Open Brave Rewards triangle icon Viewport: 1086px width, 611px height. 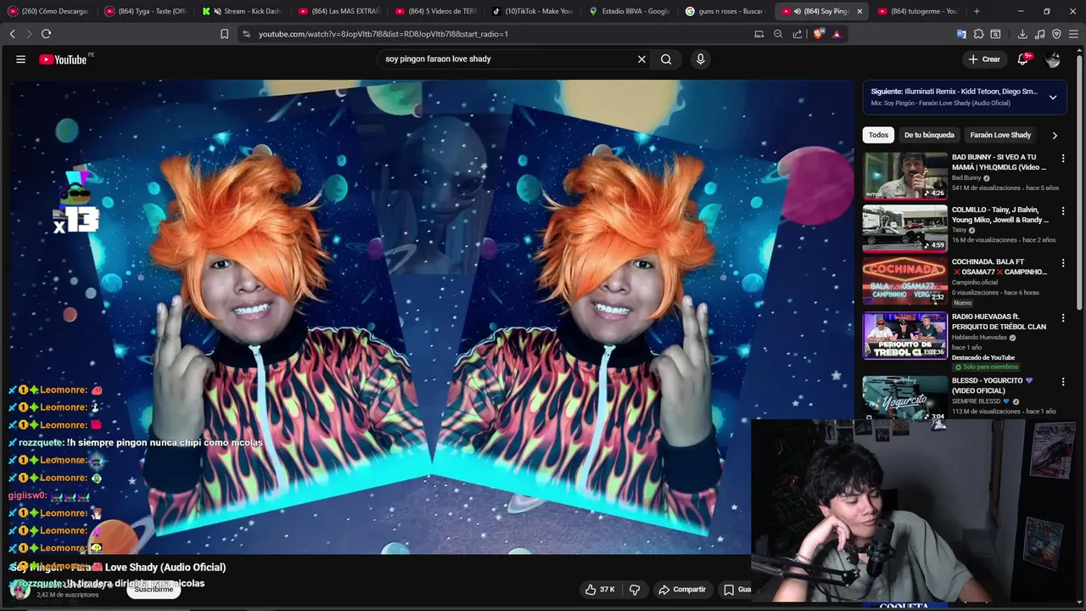(x=837, y=34)
